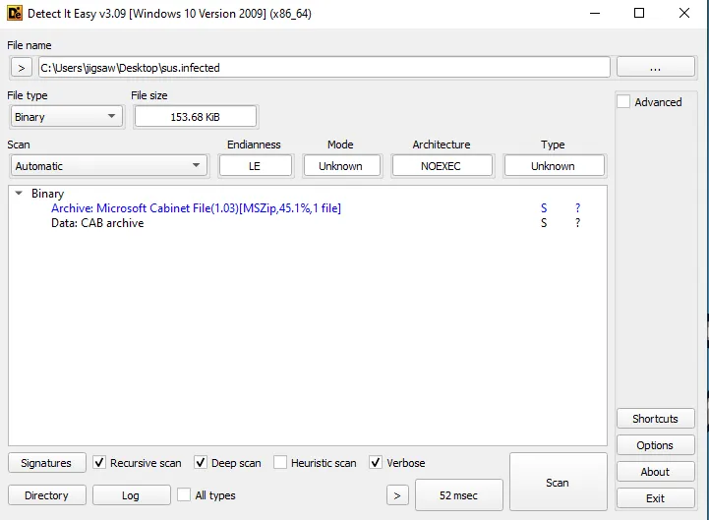Enable the All types checkbox
709x520 pixels.
click(x=184, y=495)
